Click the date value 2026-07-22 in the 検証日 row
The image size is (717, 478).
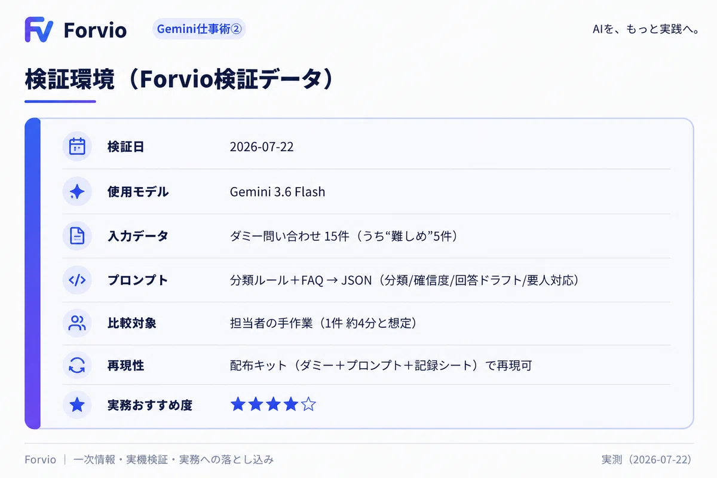tap(262, 147)
